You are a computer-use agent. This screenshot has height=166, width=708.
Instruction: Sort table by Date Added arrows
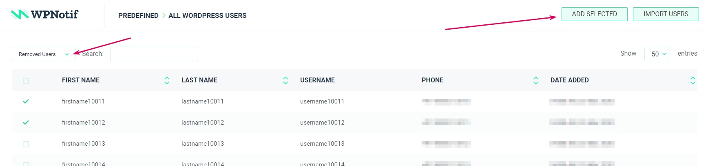click(x=693, y=80)
